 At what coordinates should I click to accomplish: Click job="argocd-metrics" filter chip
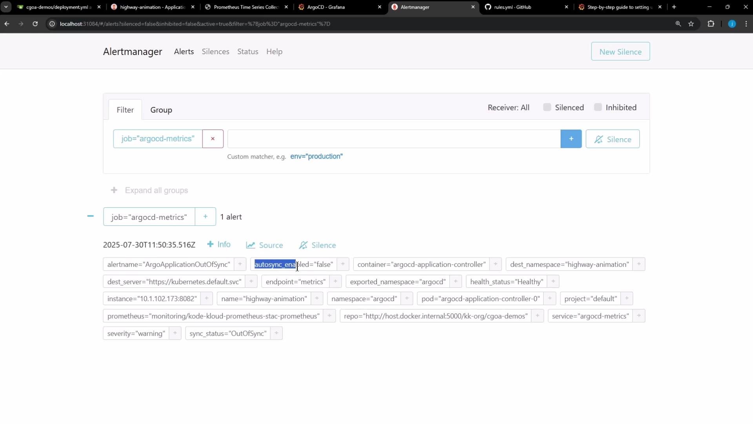tap(158, 139)
